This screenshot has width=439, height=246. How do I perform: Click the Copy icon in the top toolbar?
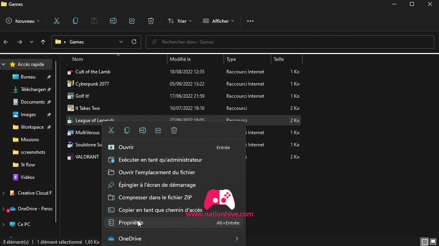[x=75, y=21]
